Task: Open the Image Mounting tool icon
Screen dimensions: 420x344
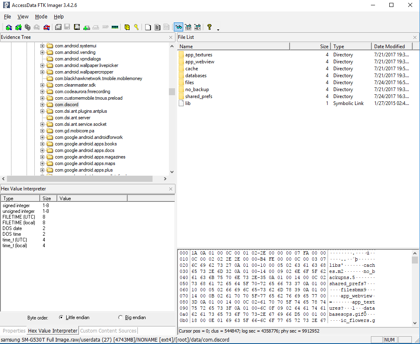Action: coord(27,27)
